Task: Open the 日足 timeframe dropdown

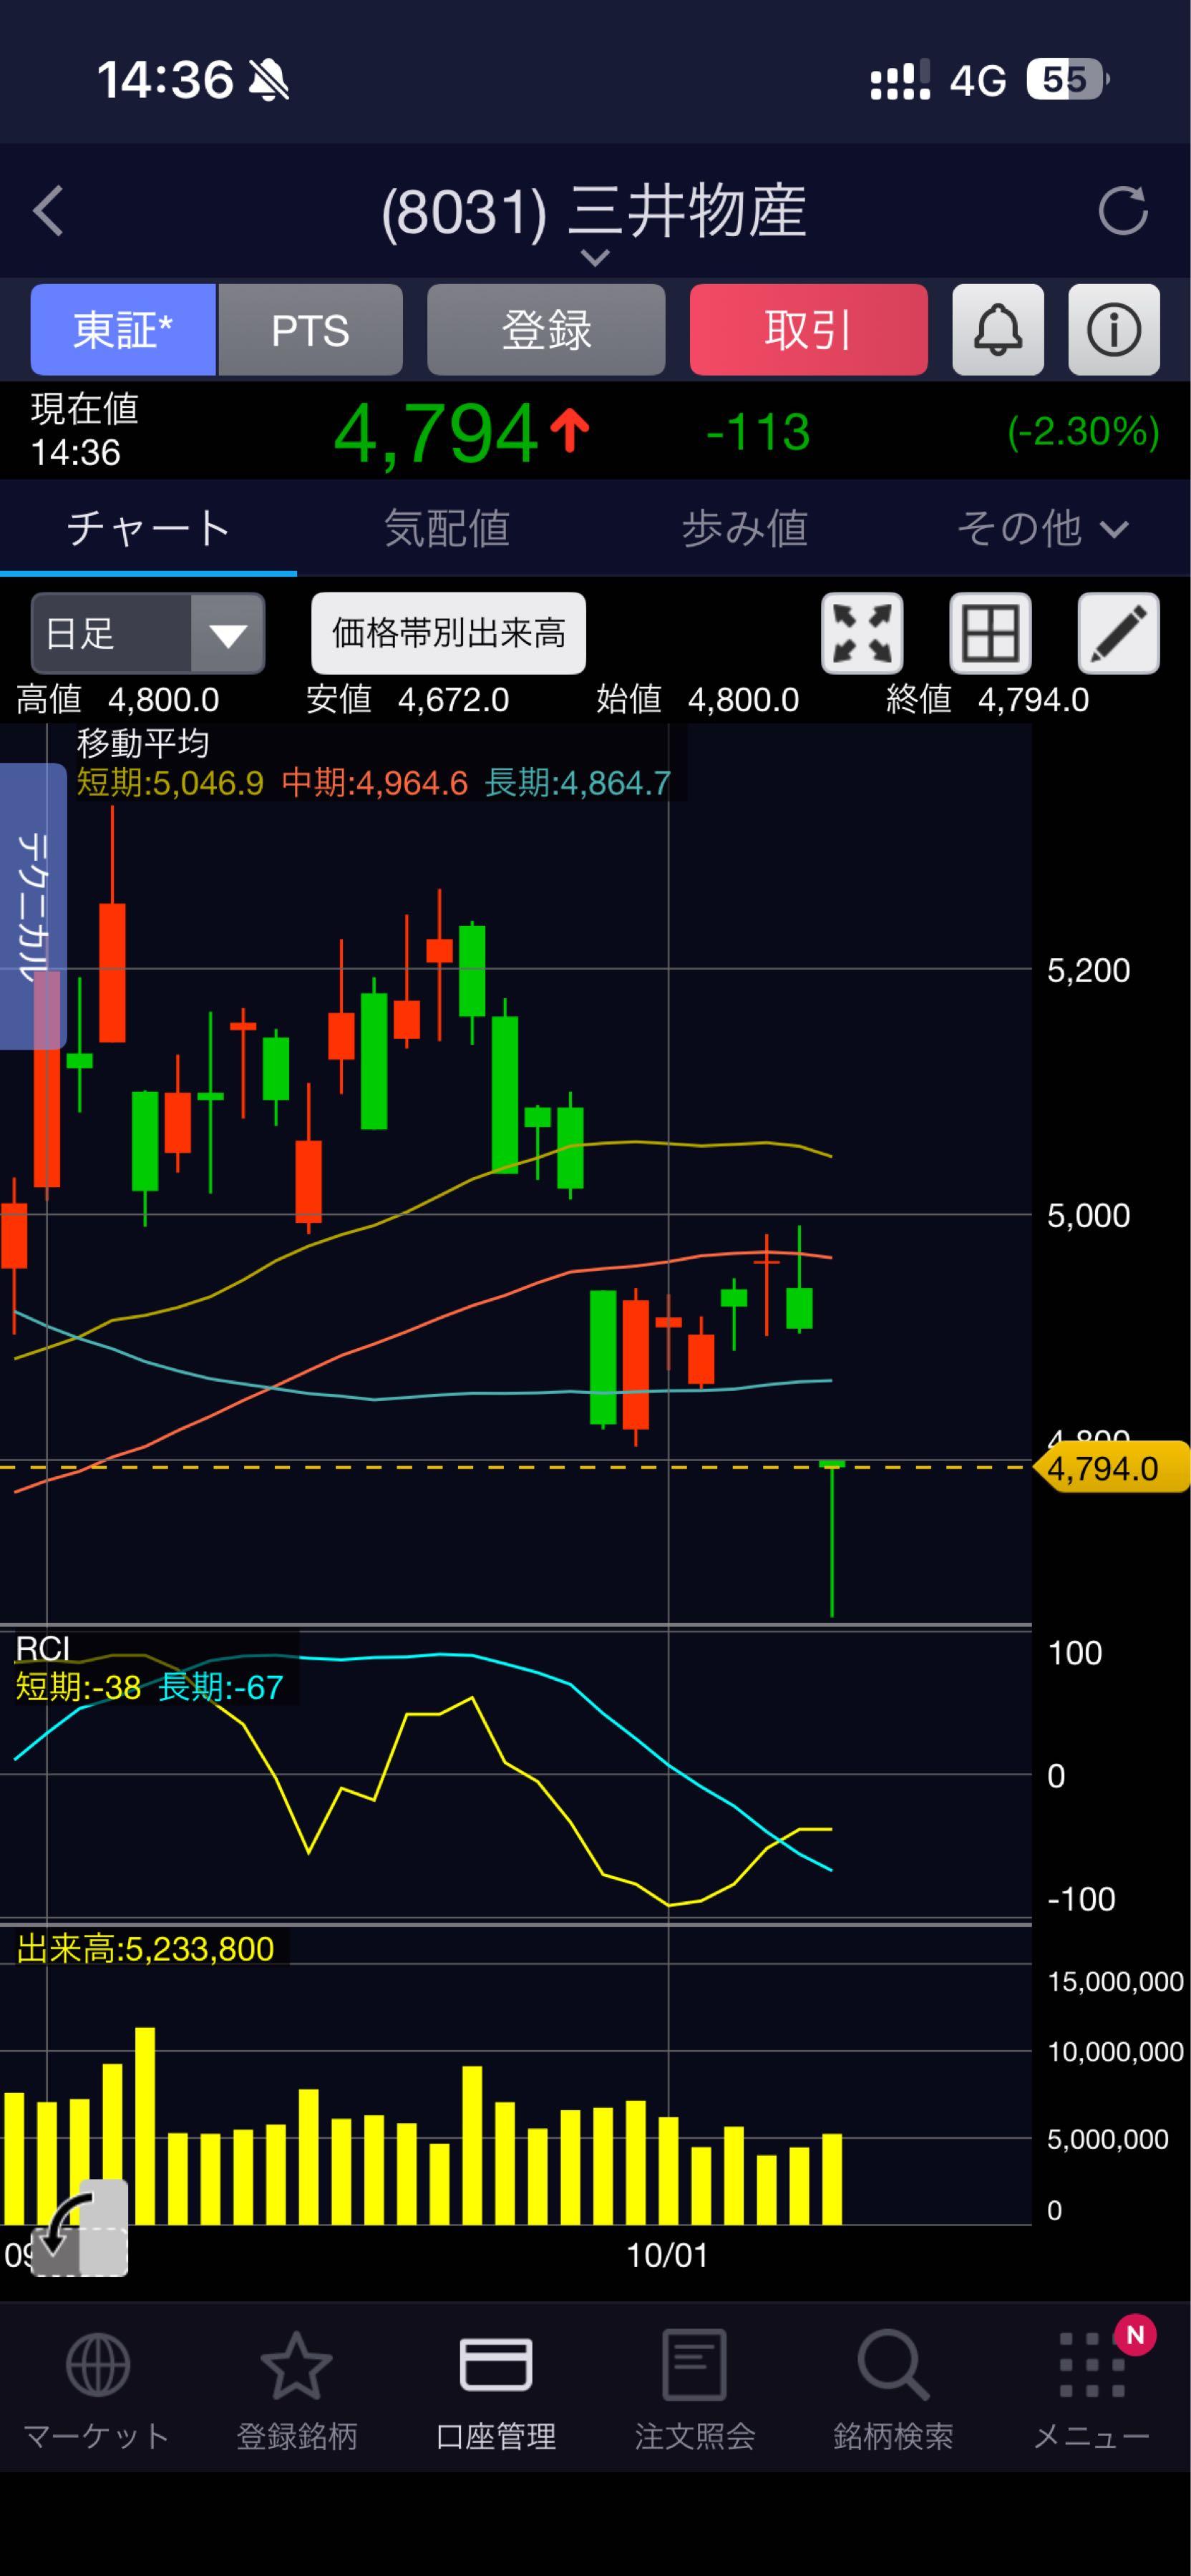Action: 148,633
